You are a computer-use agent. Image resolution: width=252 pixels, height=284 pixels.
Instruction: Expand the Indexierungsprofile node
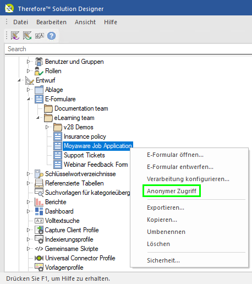tap(28, 239)
